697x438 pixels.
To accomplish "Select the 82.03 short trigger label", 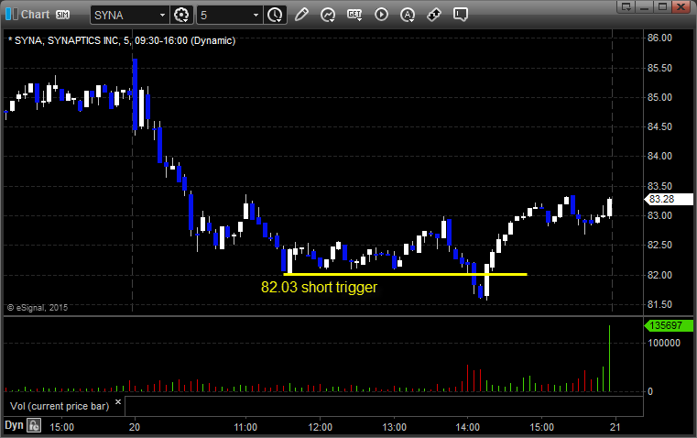I will click(x=319, y=287).
